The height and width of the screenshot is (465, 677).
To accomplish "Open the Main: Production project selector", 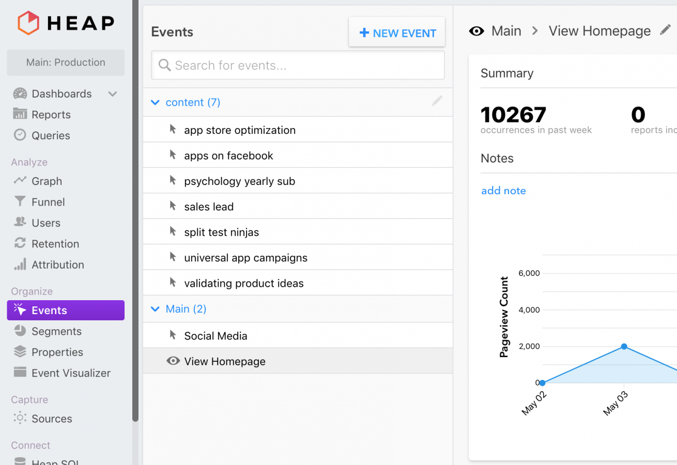I will [66, 63].
